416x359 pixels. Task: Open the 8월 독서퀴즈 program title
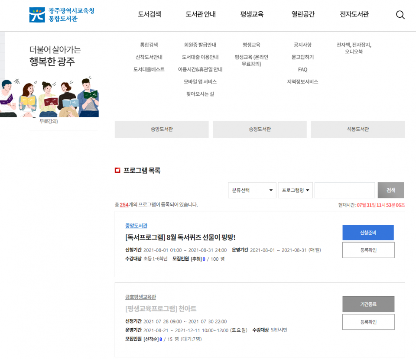pos(180,237)
